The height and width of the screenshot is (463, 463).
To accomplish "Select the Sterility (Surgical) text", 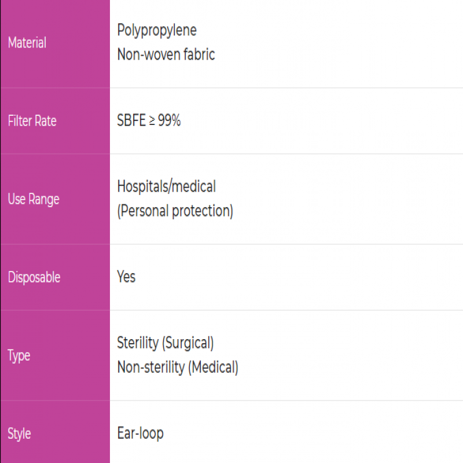I will 166,343.
